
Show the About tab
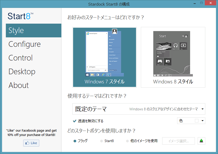(19, 85)
